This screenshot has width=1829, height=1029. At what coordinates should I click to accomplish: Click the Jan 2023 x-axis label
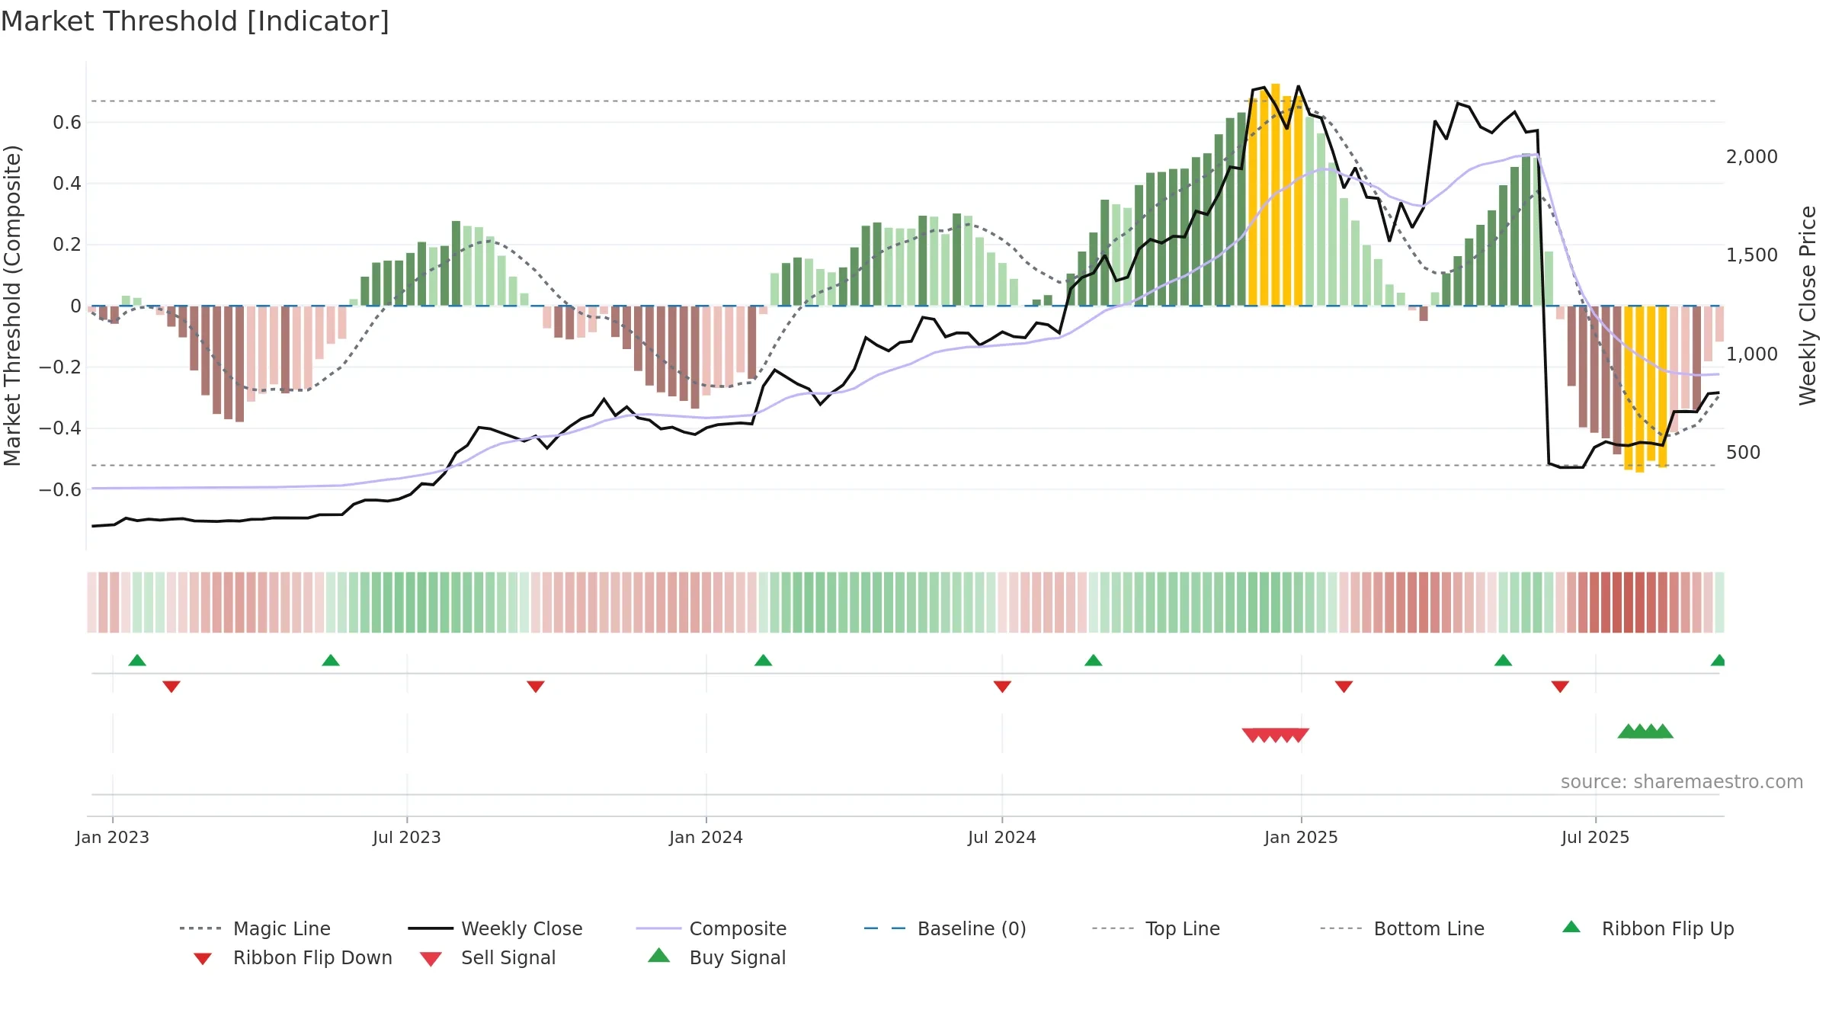[x=113, y=838]
